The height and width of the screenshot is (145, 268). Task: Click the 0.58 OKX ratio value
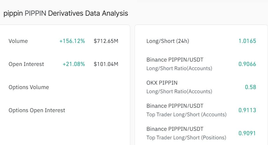pos(251,87)
